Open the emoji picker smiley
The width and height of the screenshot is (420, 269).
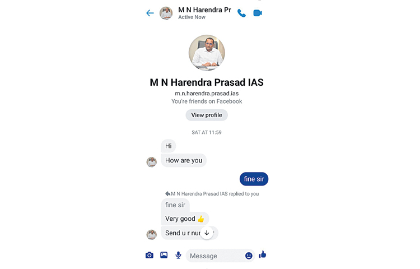click(x=249, y=256)
